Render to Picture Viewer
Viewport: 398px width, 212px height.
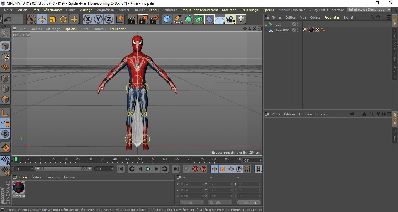[x=143, y=20]
